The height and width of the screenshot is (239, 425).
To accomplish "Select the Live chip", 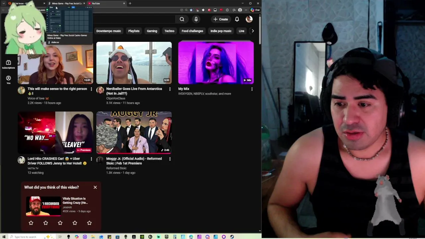I will (241, 31).
